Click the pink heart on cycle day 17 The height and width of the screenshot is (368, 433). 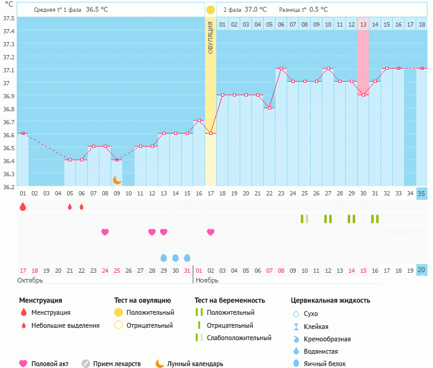coord(211,232)
